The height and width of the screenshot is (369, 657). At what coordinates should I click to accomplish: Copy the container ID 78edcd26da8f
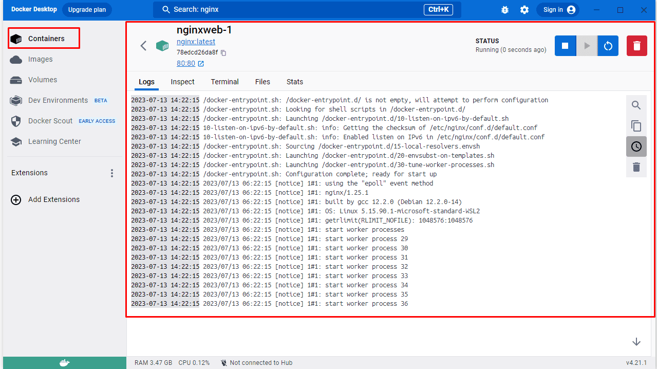coord(223,52)
